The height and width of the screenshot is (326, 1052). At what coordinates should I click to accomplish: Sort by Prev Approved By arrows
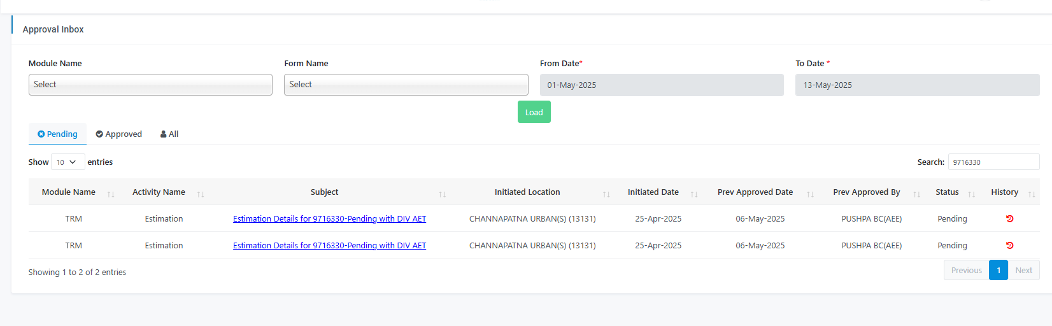[917, 194]
